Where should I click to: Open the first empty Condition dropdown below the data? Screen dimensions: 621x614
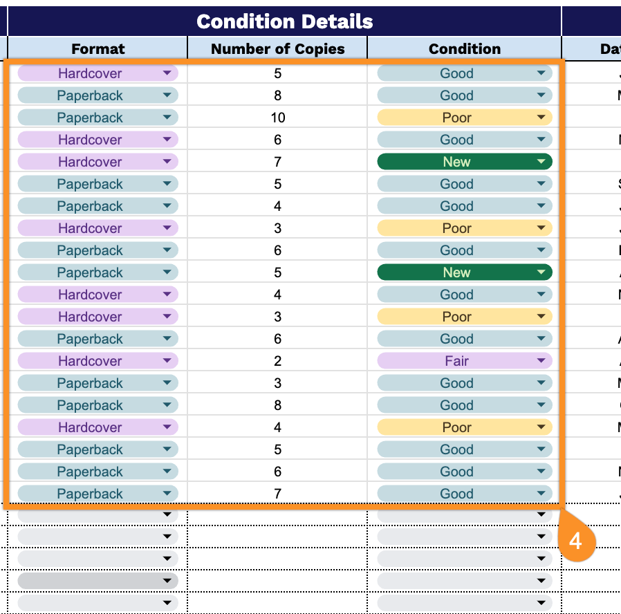click(541, 515)
